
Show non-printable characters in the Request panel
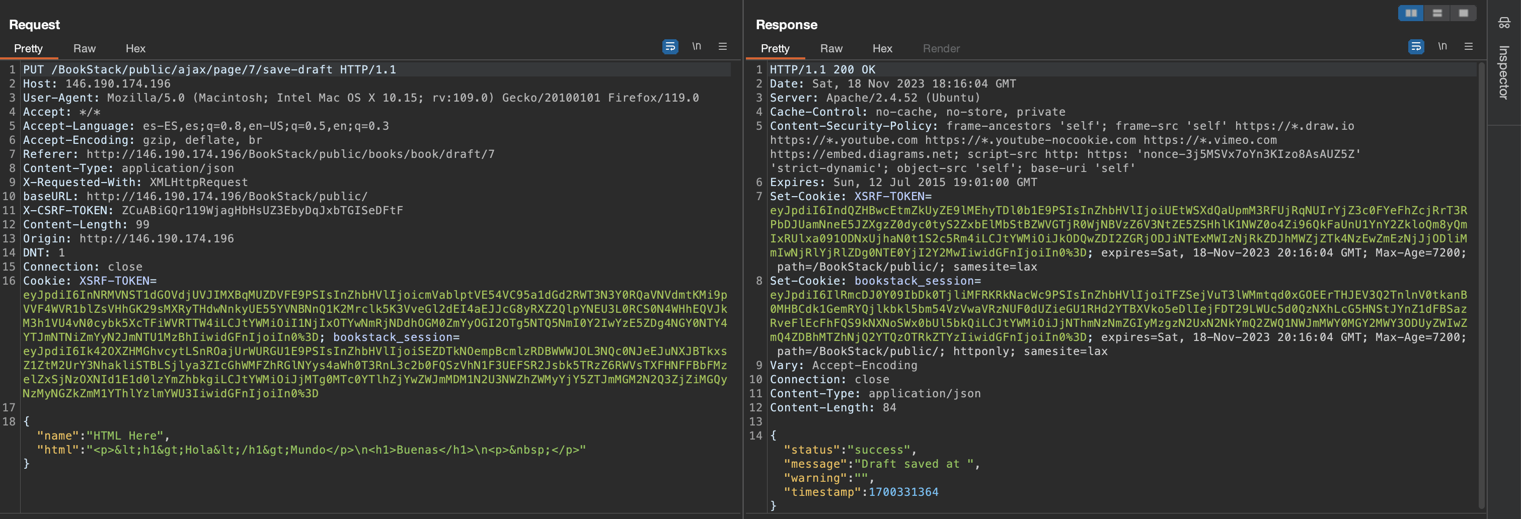click(697, 47)
